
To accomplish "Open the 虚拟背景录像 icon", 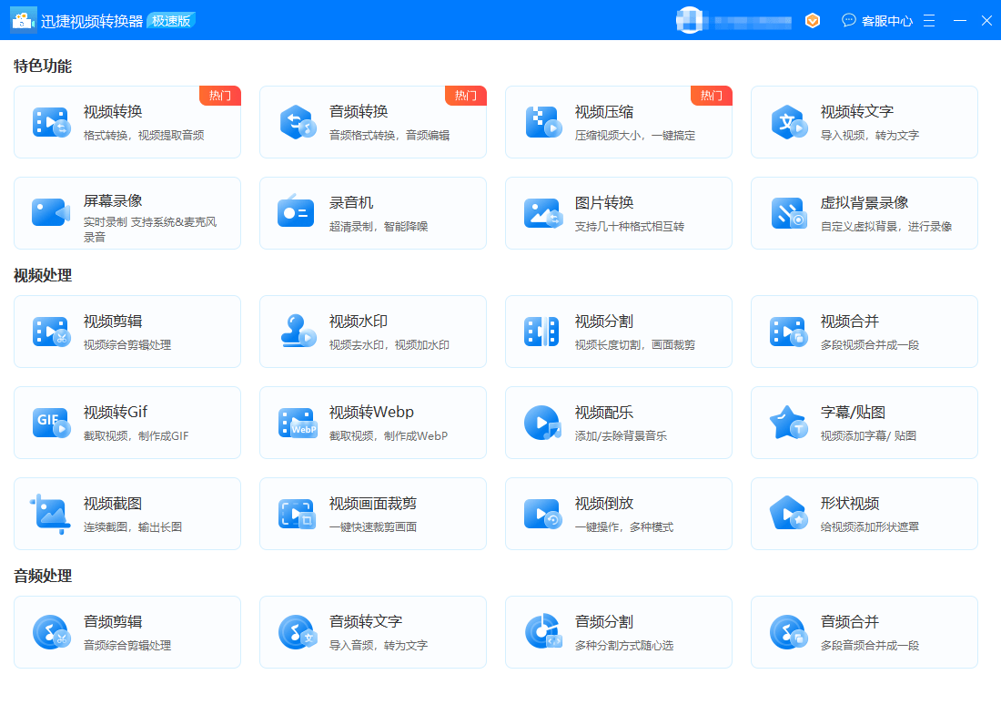I will (x=789, y=213).
